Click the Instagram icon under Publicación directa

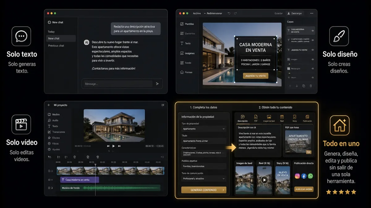point(297,176)
